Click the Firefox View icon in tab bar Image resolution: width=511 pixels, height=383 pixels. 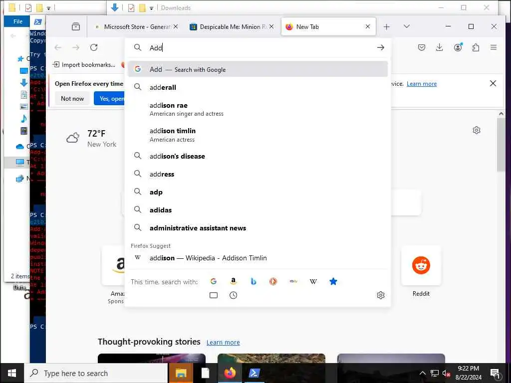click(76, 27)
